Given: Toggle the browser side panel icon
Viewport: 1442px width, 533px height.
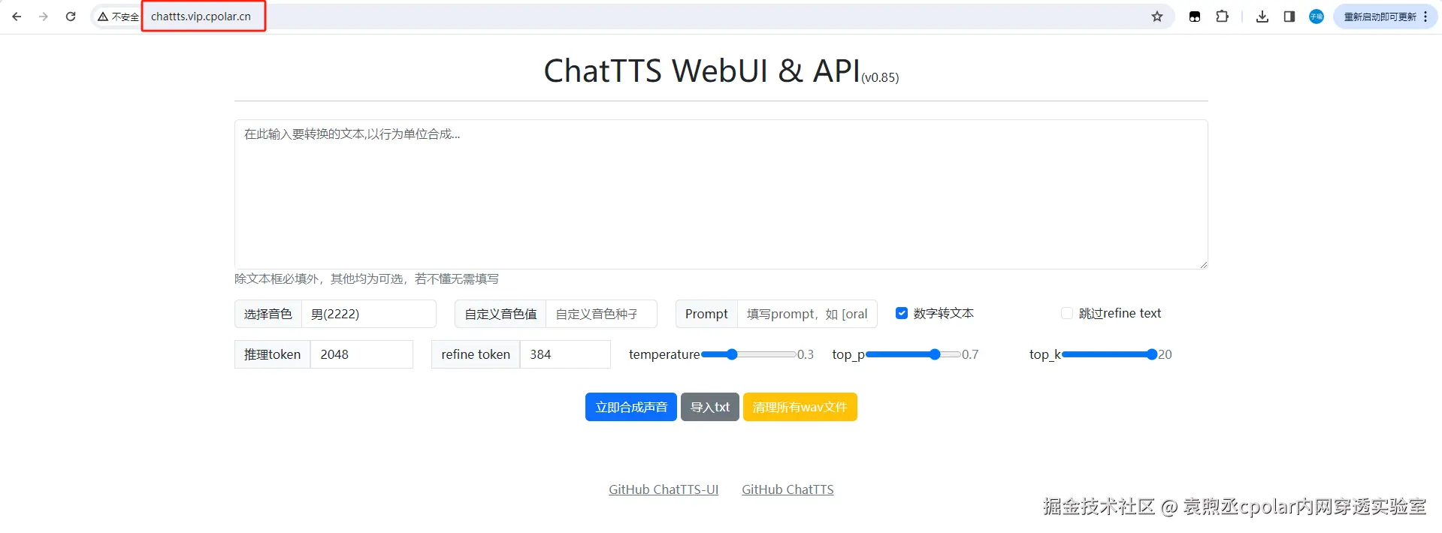Looking at the screenshot, I should click(x=1289, y=17).
